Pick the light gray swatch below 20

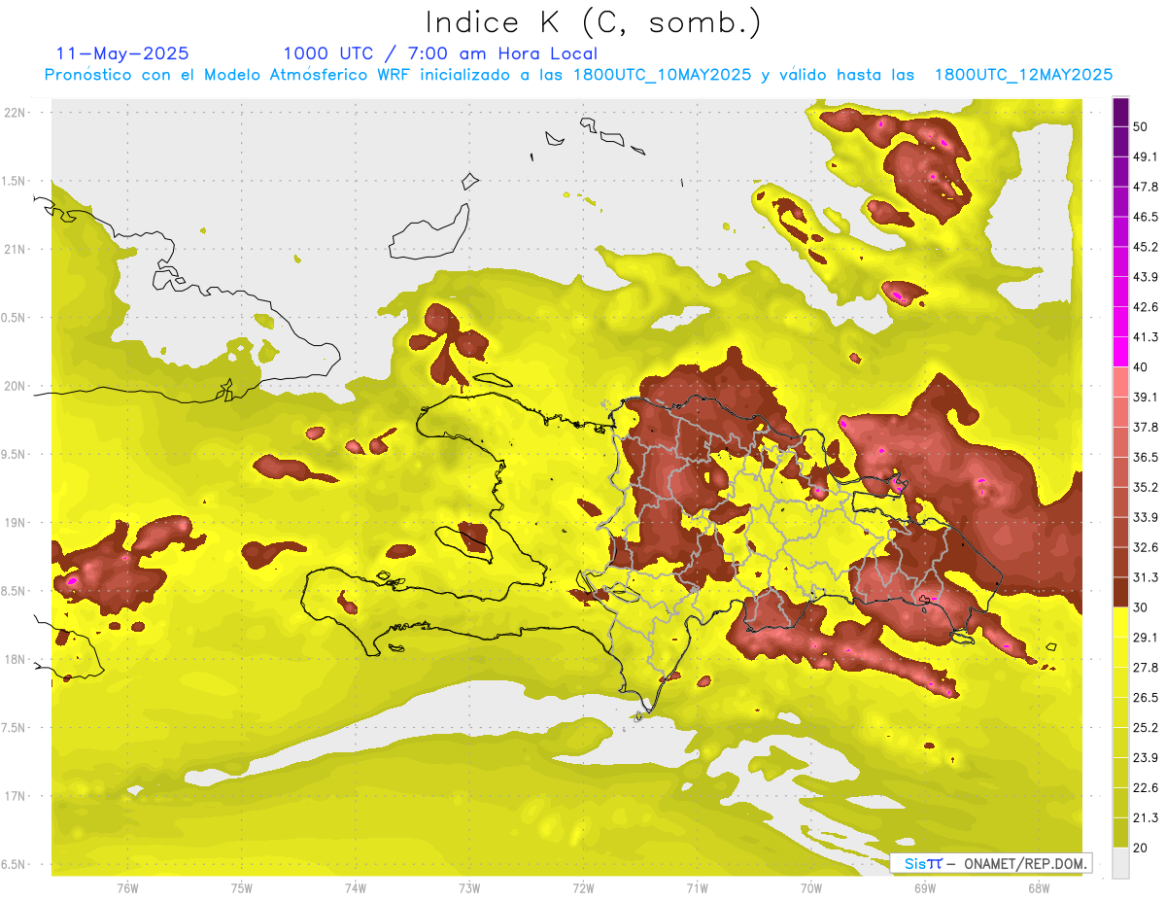click(x=1120, y=862)
